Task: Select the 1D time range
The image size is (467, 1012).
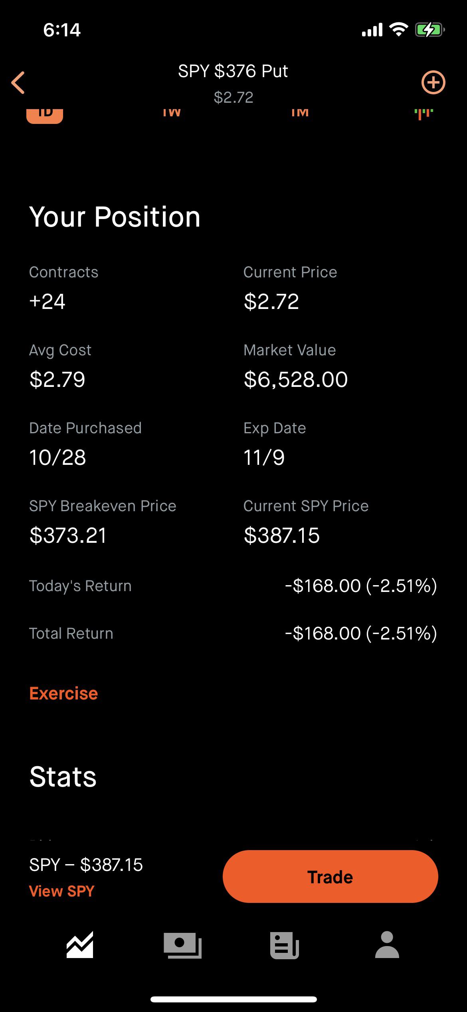Action: point(45,114)
